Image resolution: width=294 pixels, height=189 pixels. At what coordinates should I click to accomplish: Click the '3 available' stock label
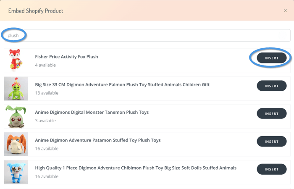coord(45,121)
